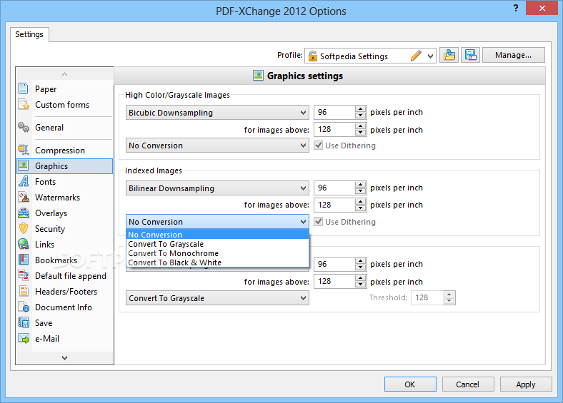Screen dimensions: 563x403
Task: Increase bottom section 96 ppi stepper
Action: (x=361, y=260)
